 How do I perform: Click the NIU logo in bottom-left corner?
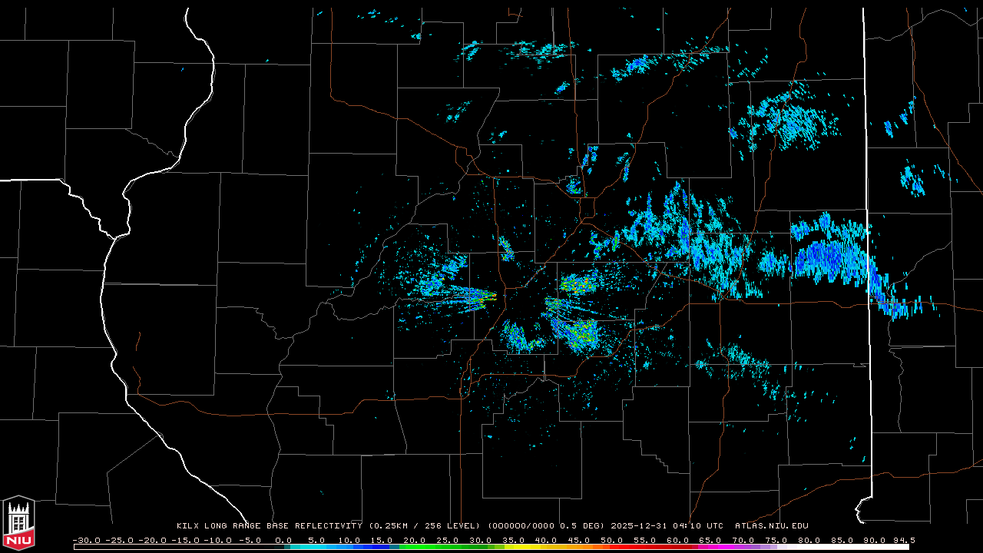coord(18,524)
